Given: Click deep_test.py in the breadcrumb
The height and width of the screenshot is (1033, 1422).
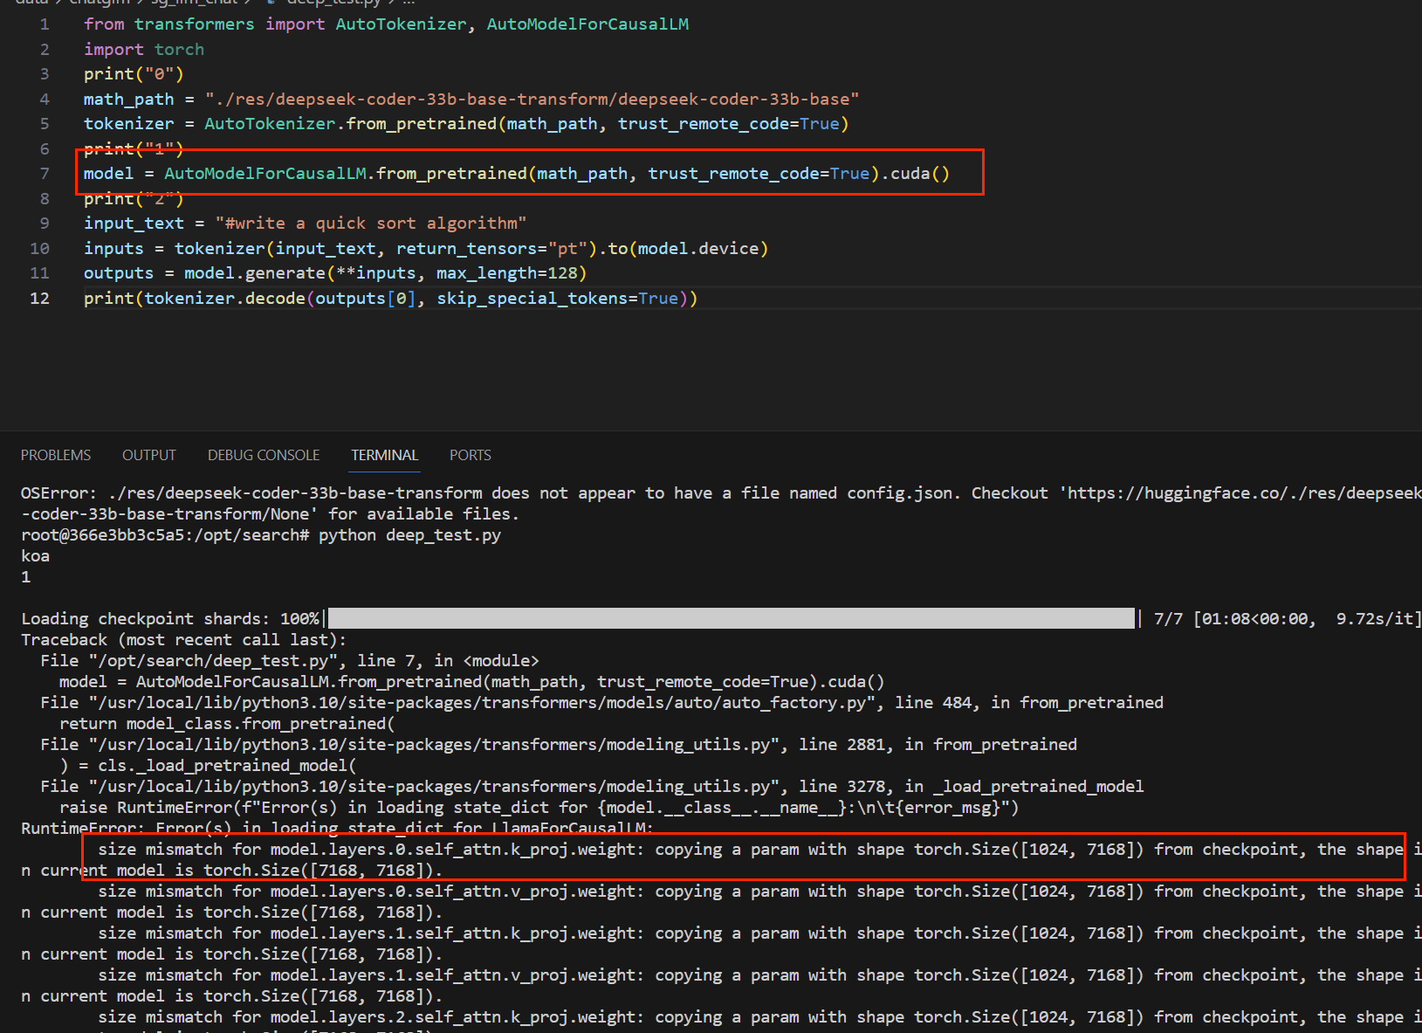Looking at the screenshot, I should coord(333,3).
